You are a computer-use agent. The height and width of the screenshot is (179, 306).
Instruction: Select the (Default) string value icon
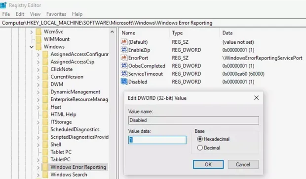click(x=124, y=42)
